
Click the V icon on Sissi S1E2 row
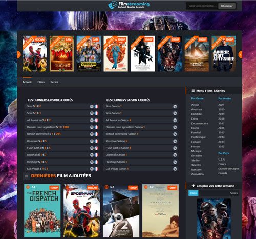coord(92,106)
